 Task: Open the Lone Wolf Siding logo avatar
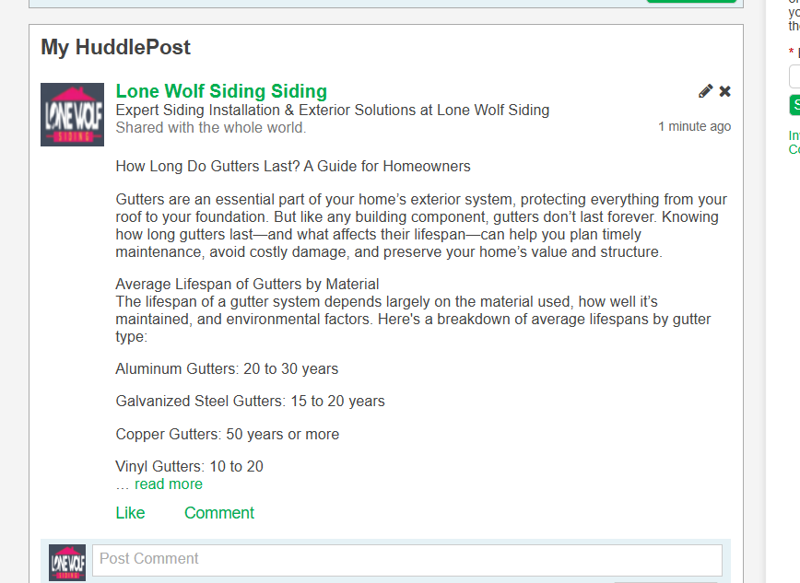[x=73, y=115]
